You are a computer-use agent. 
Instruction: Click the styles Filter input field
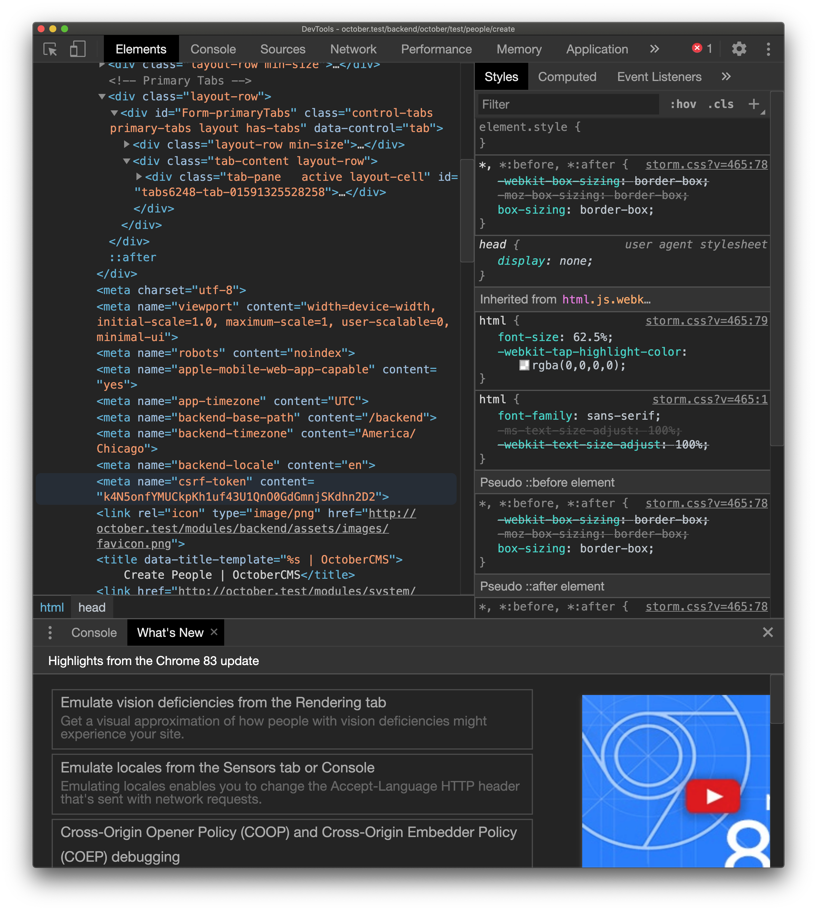click(568, 104)
